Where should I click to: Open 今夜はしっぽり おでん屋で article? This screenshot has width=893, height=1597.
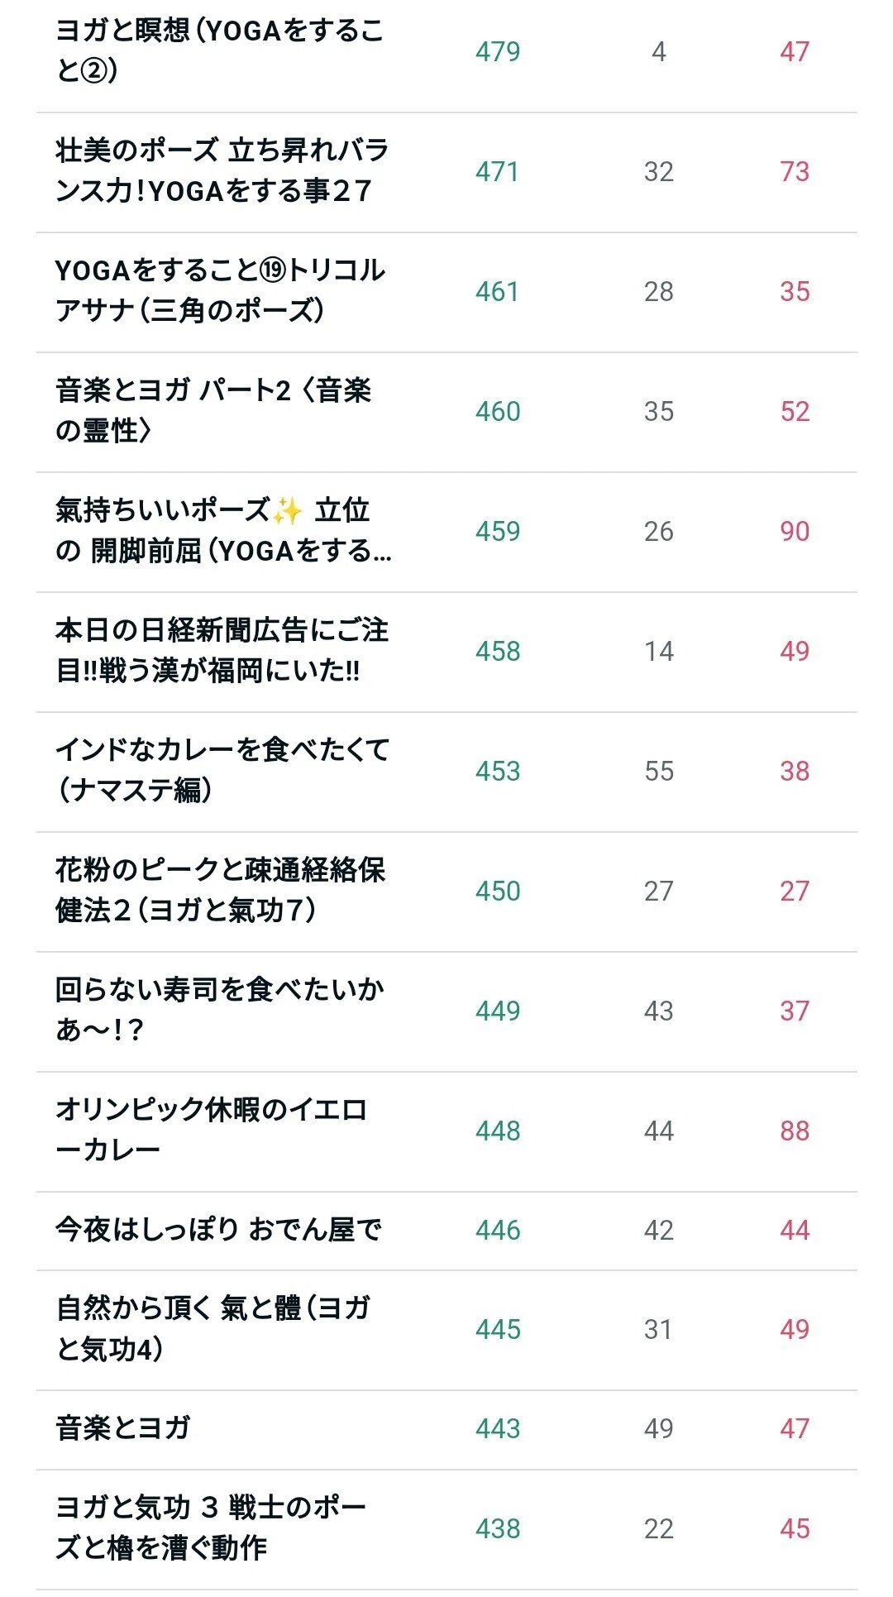click(218, 1230)
